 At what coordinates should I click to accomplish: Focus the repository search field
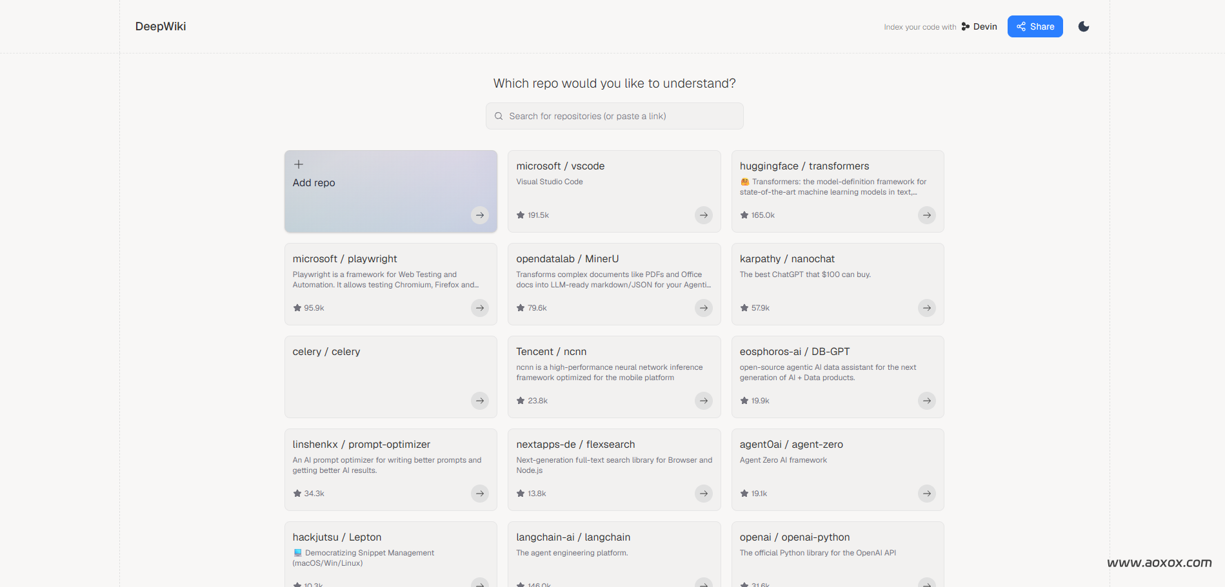click(x=614, y=116)
